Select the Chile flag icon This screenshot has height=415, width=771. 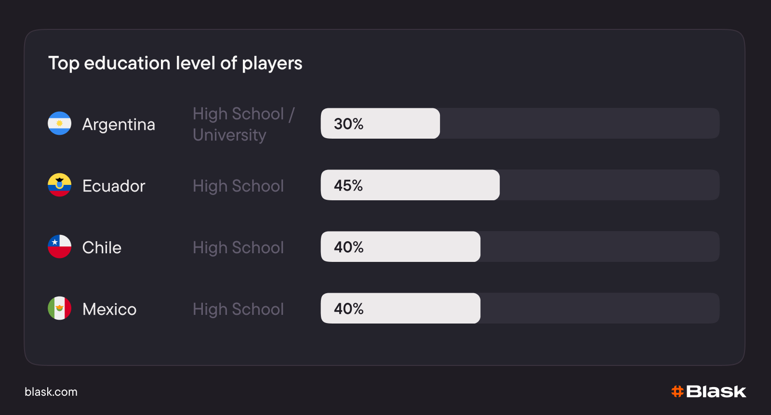[59, 246]
